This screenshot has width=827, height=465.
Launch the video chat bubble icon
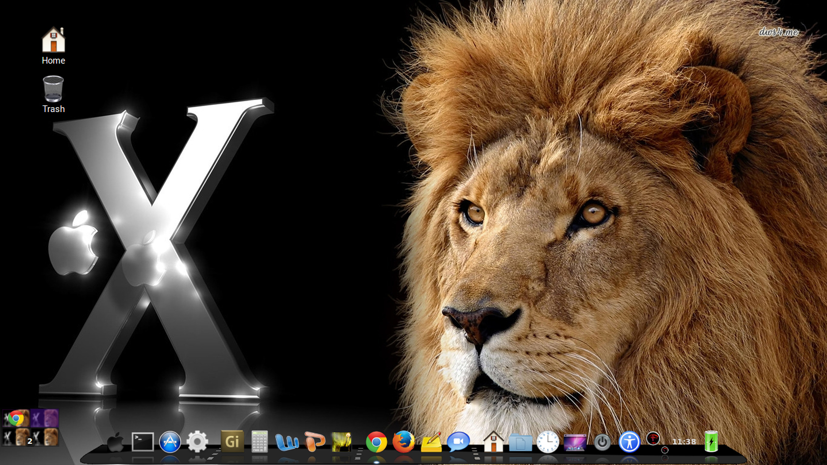[x=458, y=442]
